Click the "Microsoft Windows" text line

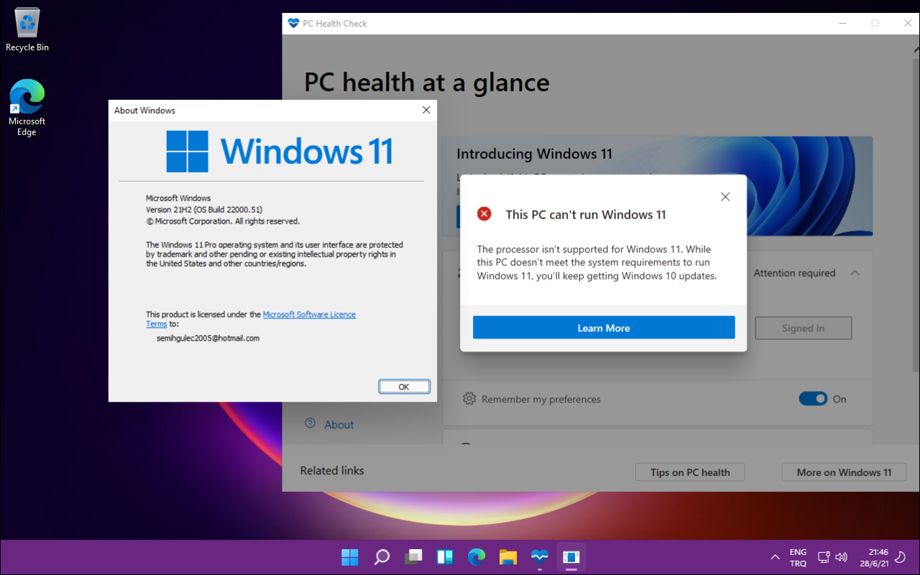pos(178,198)
